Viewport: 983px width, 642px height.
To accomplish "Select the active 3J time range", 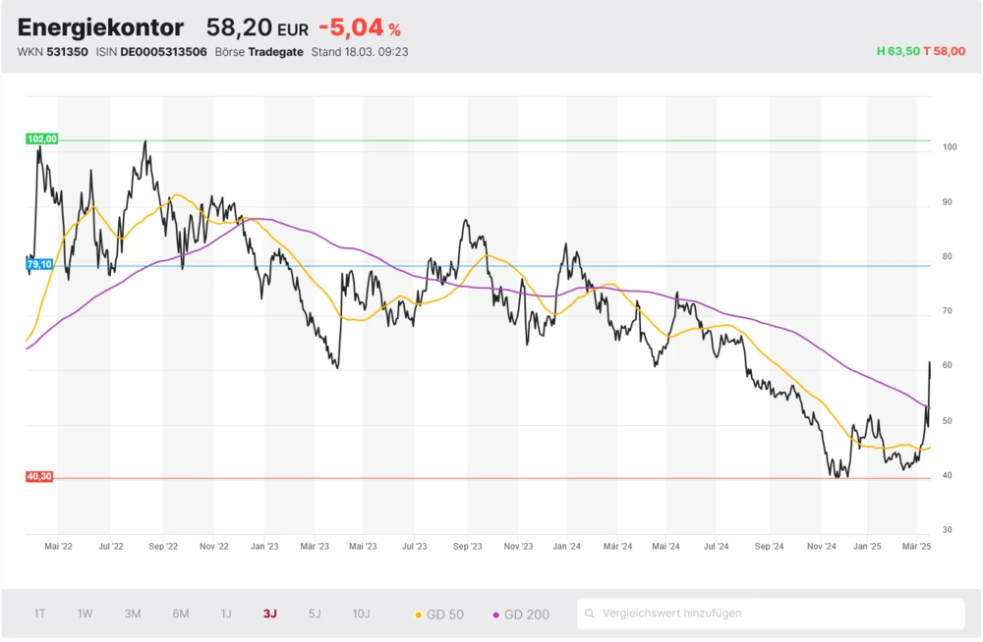I will coord(270,614).
